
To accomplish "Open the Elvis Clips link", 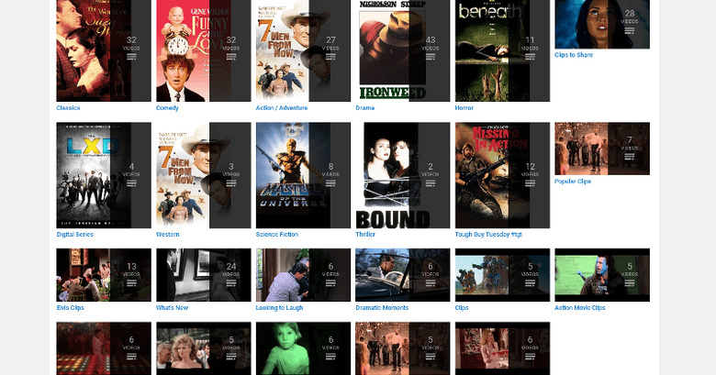I will coord(71,308).
